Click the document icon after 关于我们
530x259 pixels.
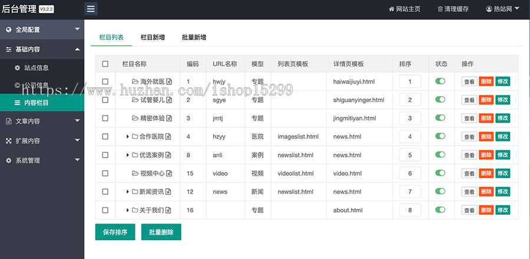point(168,210)
